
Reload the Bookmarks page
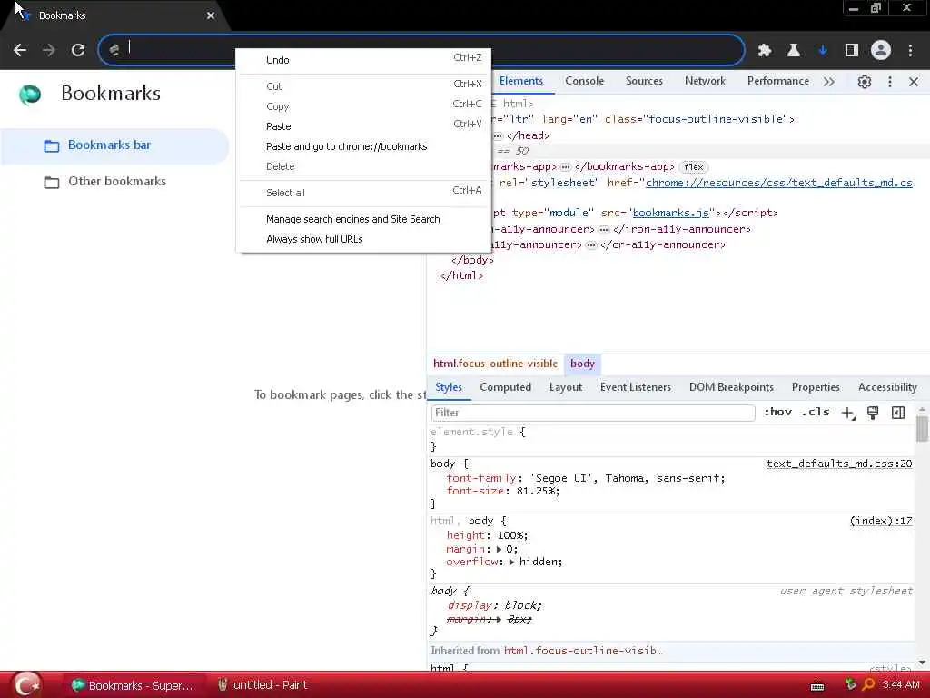point(78,50)
